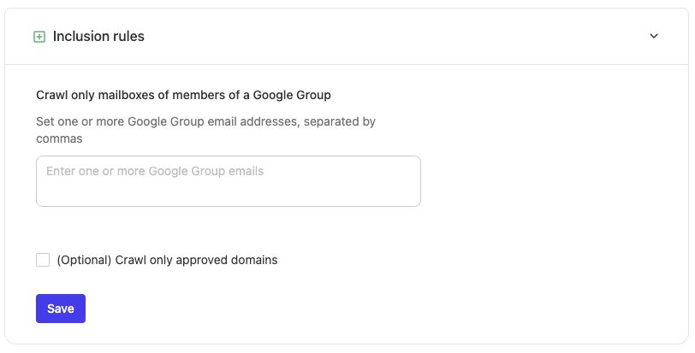This screenshot has height=353, width=695.
Task: Click the "Enter one or more Google Group emails" placeholder
Action: pos(155,171)
